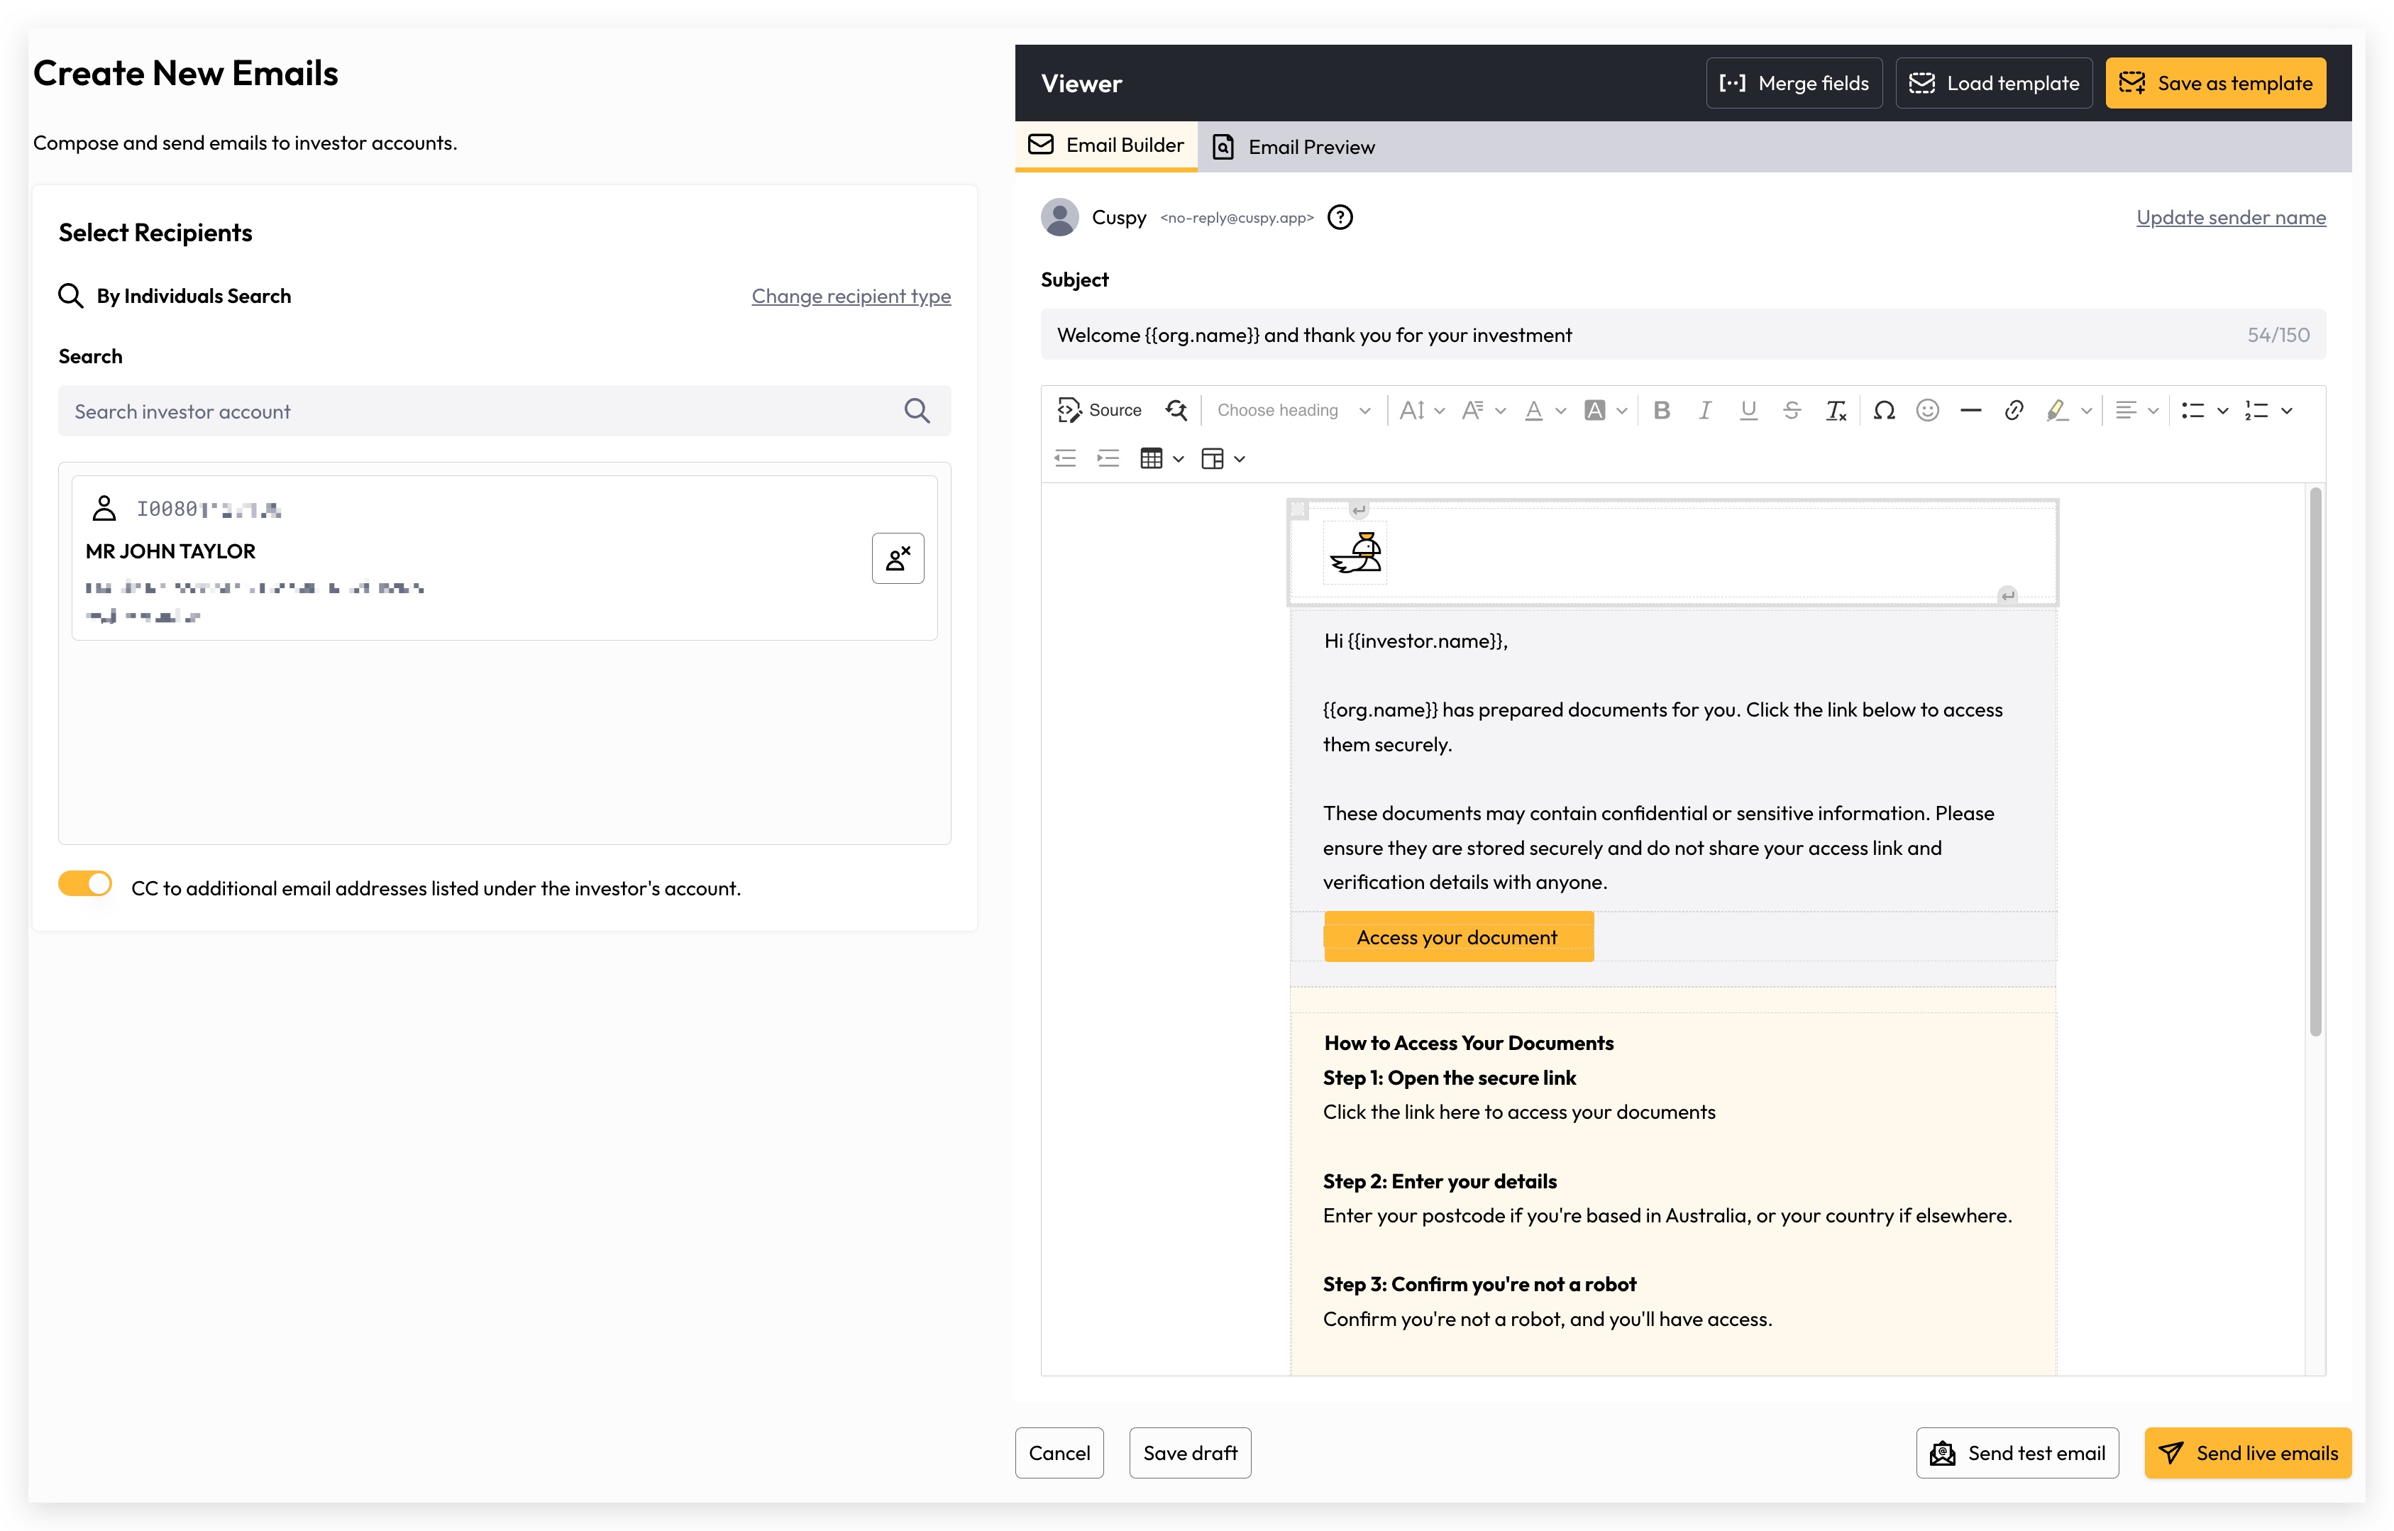Decrease indent in the editor
2394x1531 pixels.
[x=1066, y=458]
